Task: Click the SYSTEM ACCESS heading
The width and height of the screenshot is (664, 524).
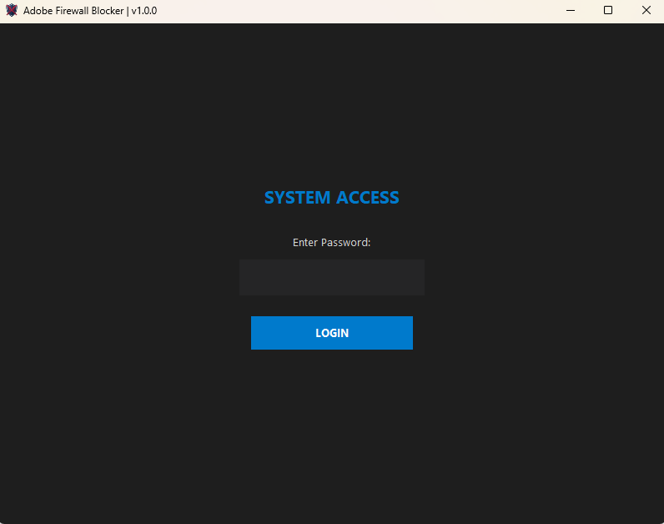Action: pos(331,198)
